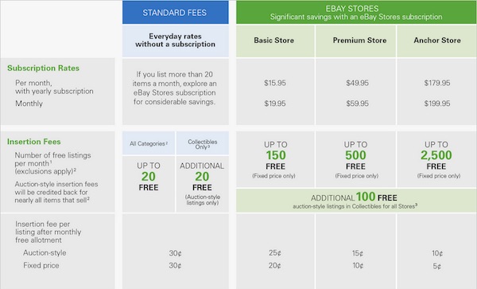Select the All Categories sub-header
477x289 pixels.
149,143
